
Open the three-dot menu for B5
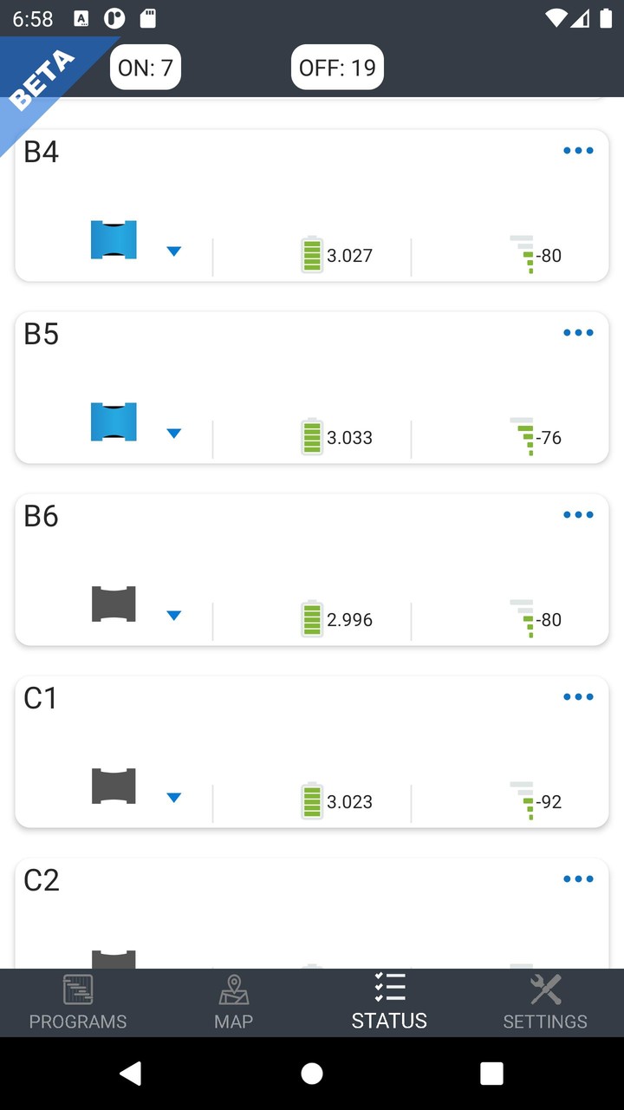[578, 333]
